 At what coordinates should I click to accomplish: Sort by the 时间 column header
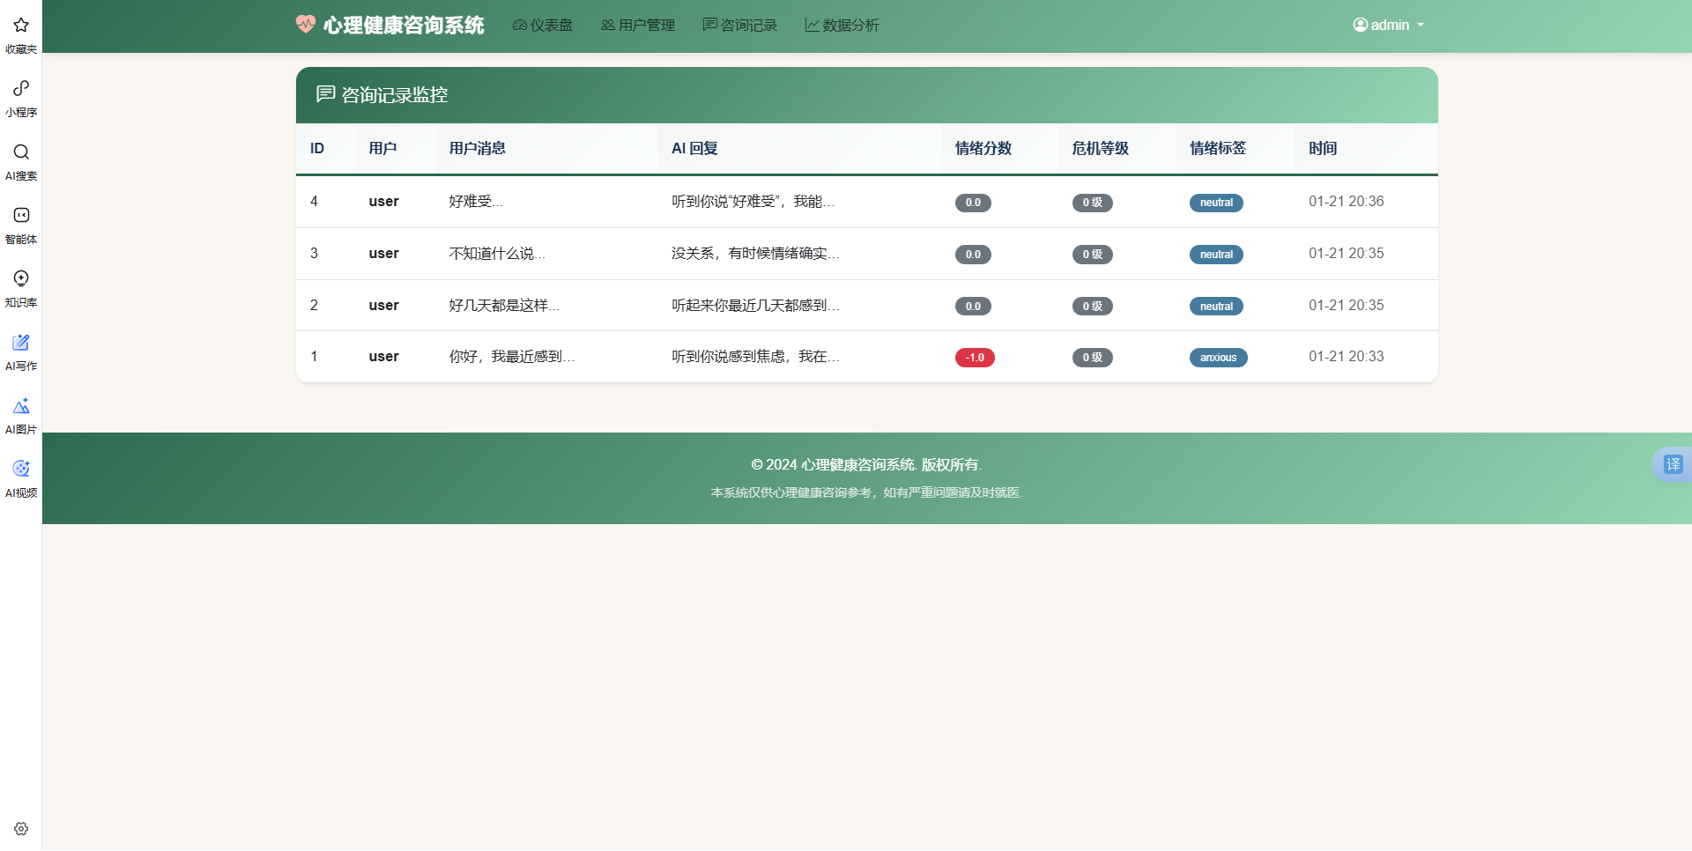point(1323,148)
